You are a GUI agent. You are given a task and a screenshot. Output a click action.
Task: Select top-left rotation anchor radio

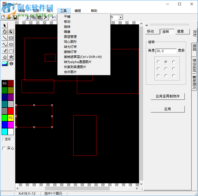158,62
